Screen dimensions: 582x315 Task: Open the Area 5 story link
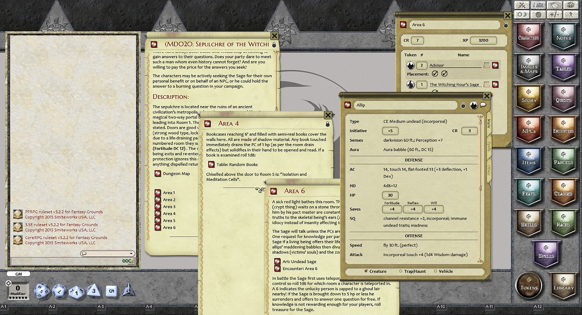[158, 220]
